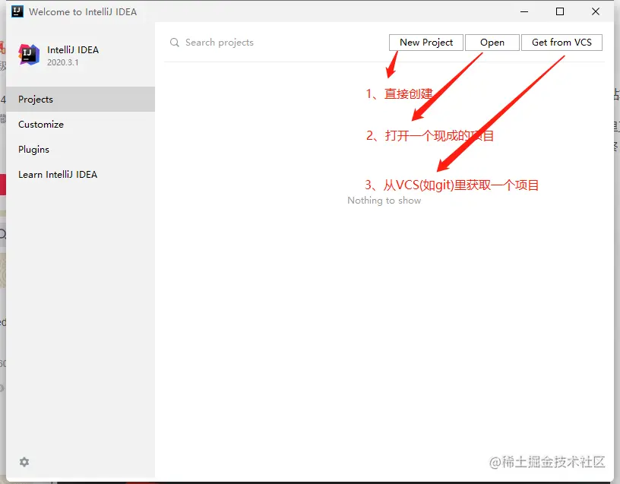This screenshot has height=484, width=620.
Task: Click the IntelliJ IDEA product name
Action: [73, 50]
